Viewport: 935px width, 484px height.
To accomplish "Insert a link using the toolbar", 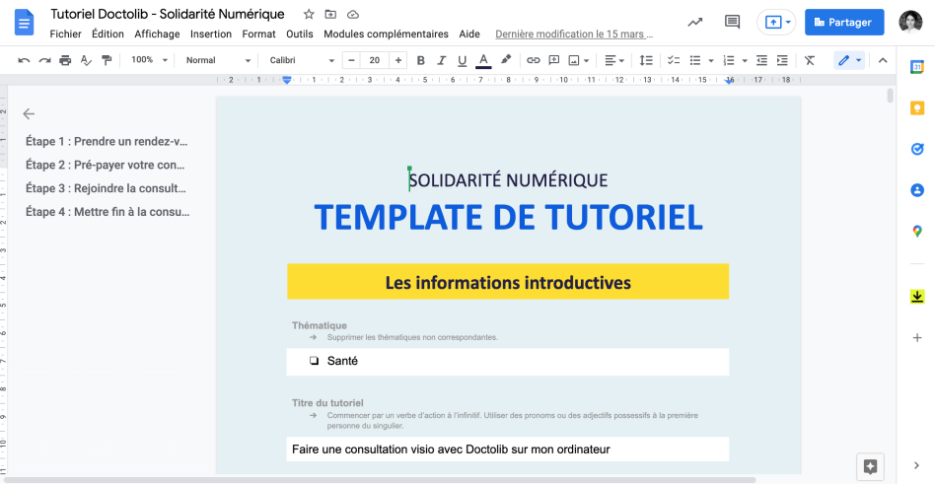I will [533, 60].
